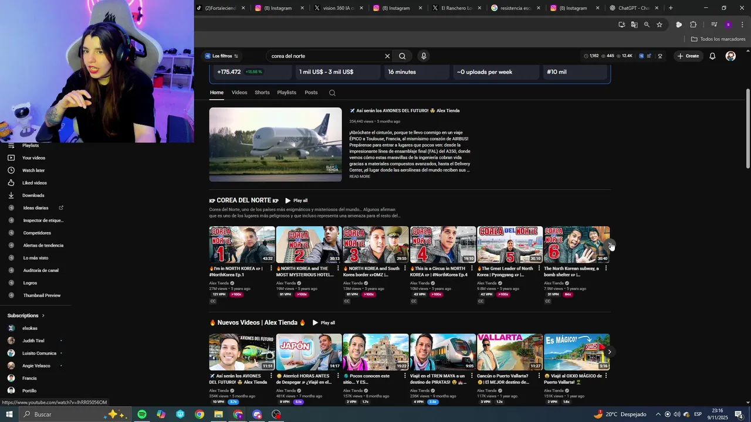Open Chrome three-dot menu
751x422 pixels.
[x=742, y=25]
